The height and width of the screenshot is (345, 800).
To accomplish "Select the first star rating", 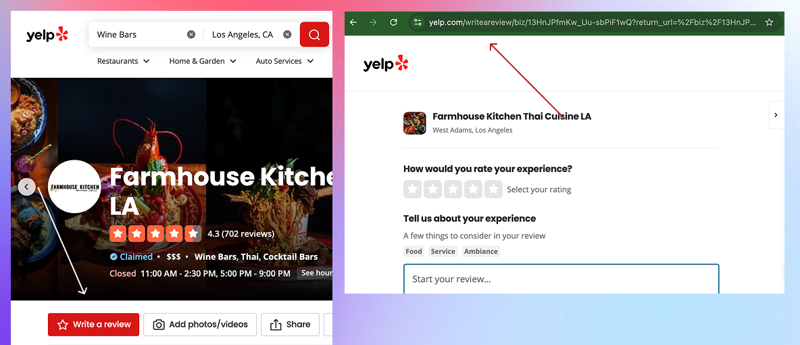I will [x=413, y=189].
